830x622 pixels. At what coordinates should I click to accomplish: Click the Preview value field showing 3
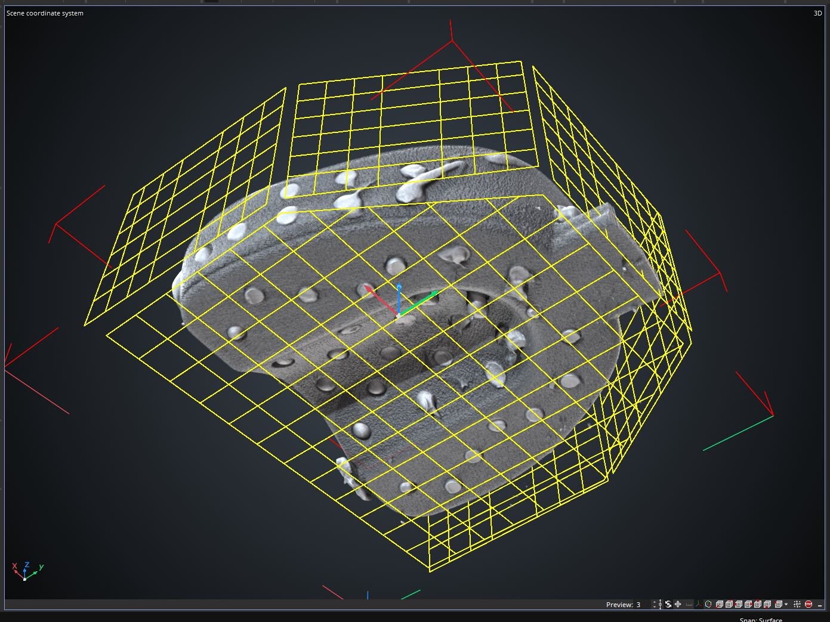point(643,604)
